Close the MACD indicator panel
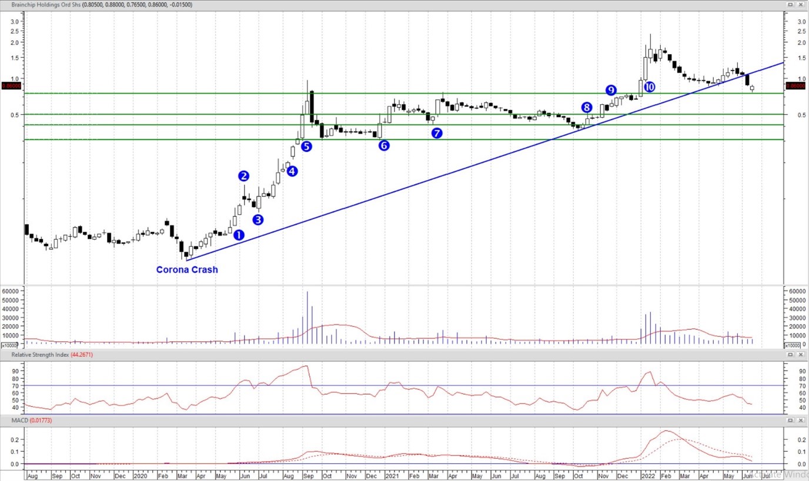This screenshot has height=481, width=809. pyautogui.click(x=801, y=420)
